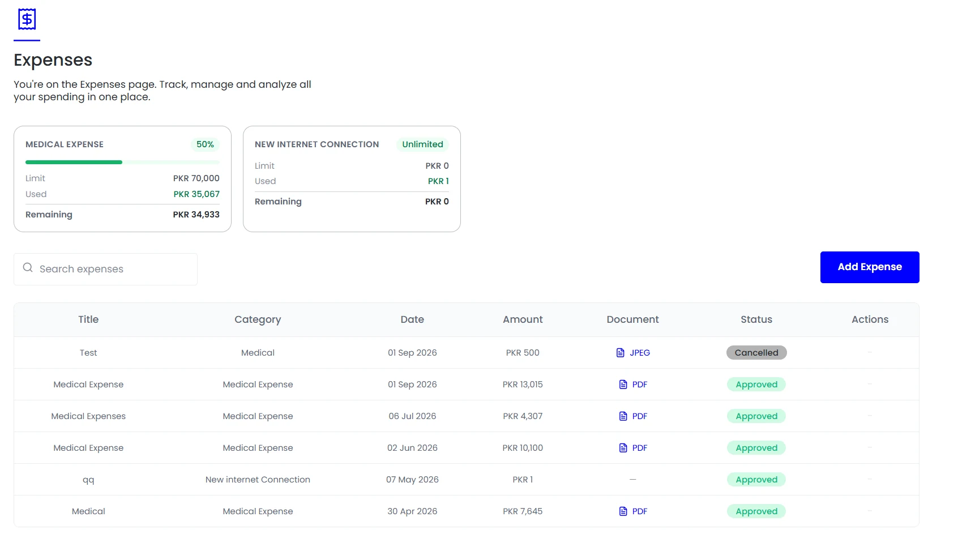Click Approved status for PKR 10,100 row
Image resolution: width=975 pixels, height=555 pixels.
[756, 448]
